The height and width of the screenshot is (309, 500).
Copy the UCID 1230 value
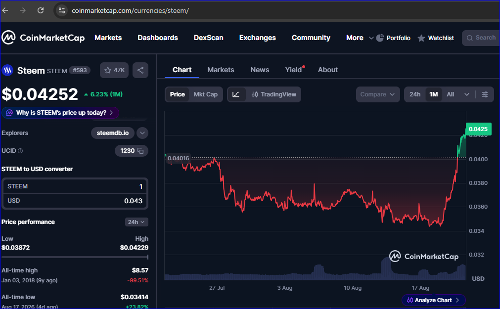[x=140, y=151]
